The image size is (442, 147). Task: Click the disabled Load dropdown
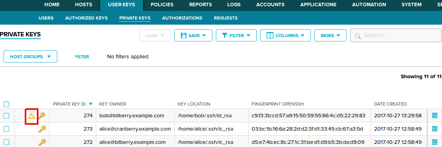(155, 36)
